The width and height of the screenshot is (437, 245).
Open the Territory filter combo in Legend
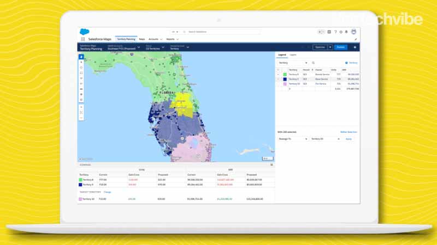click(293, 63)
